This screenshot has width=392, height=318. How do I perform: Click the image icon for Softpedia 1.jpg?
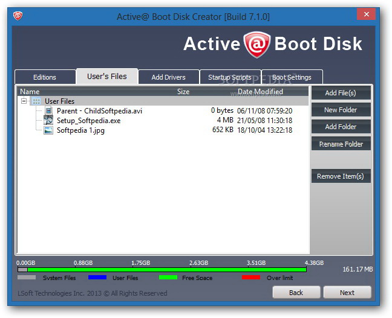click(x=48, y=130)
